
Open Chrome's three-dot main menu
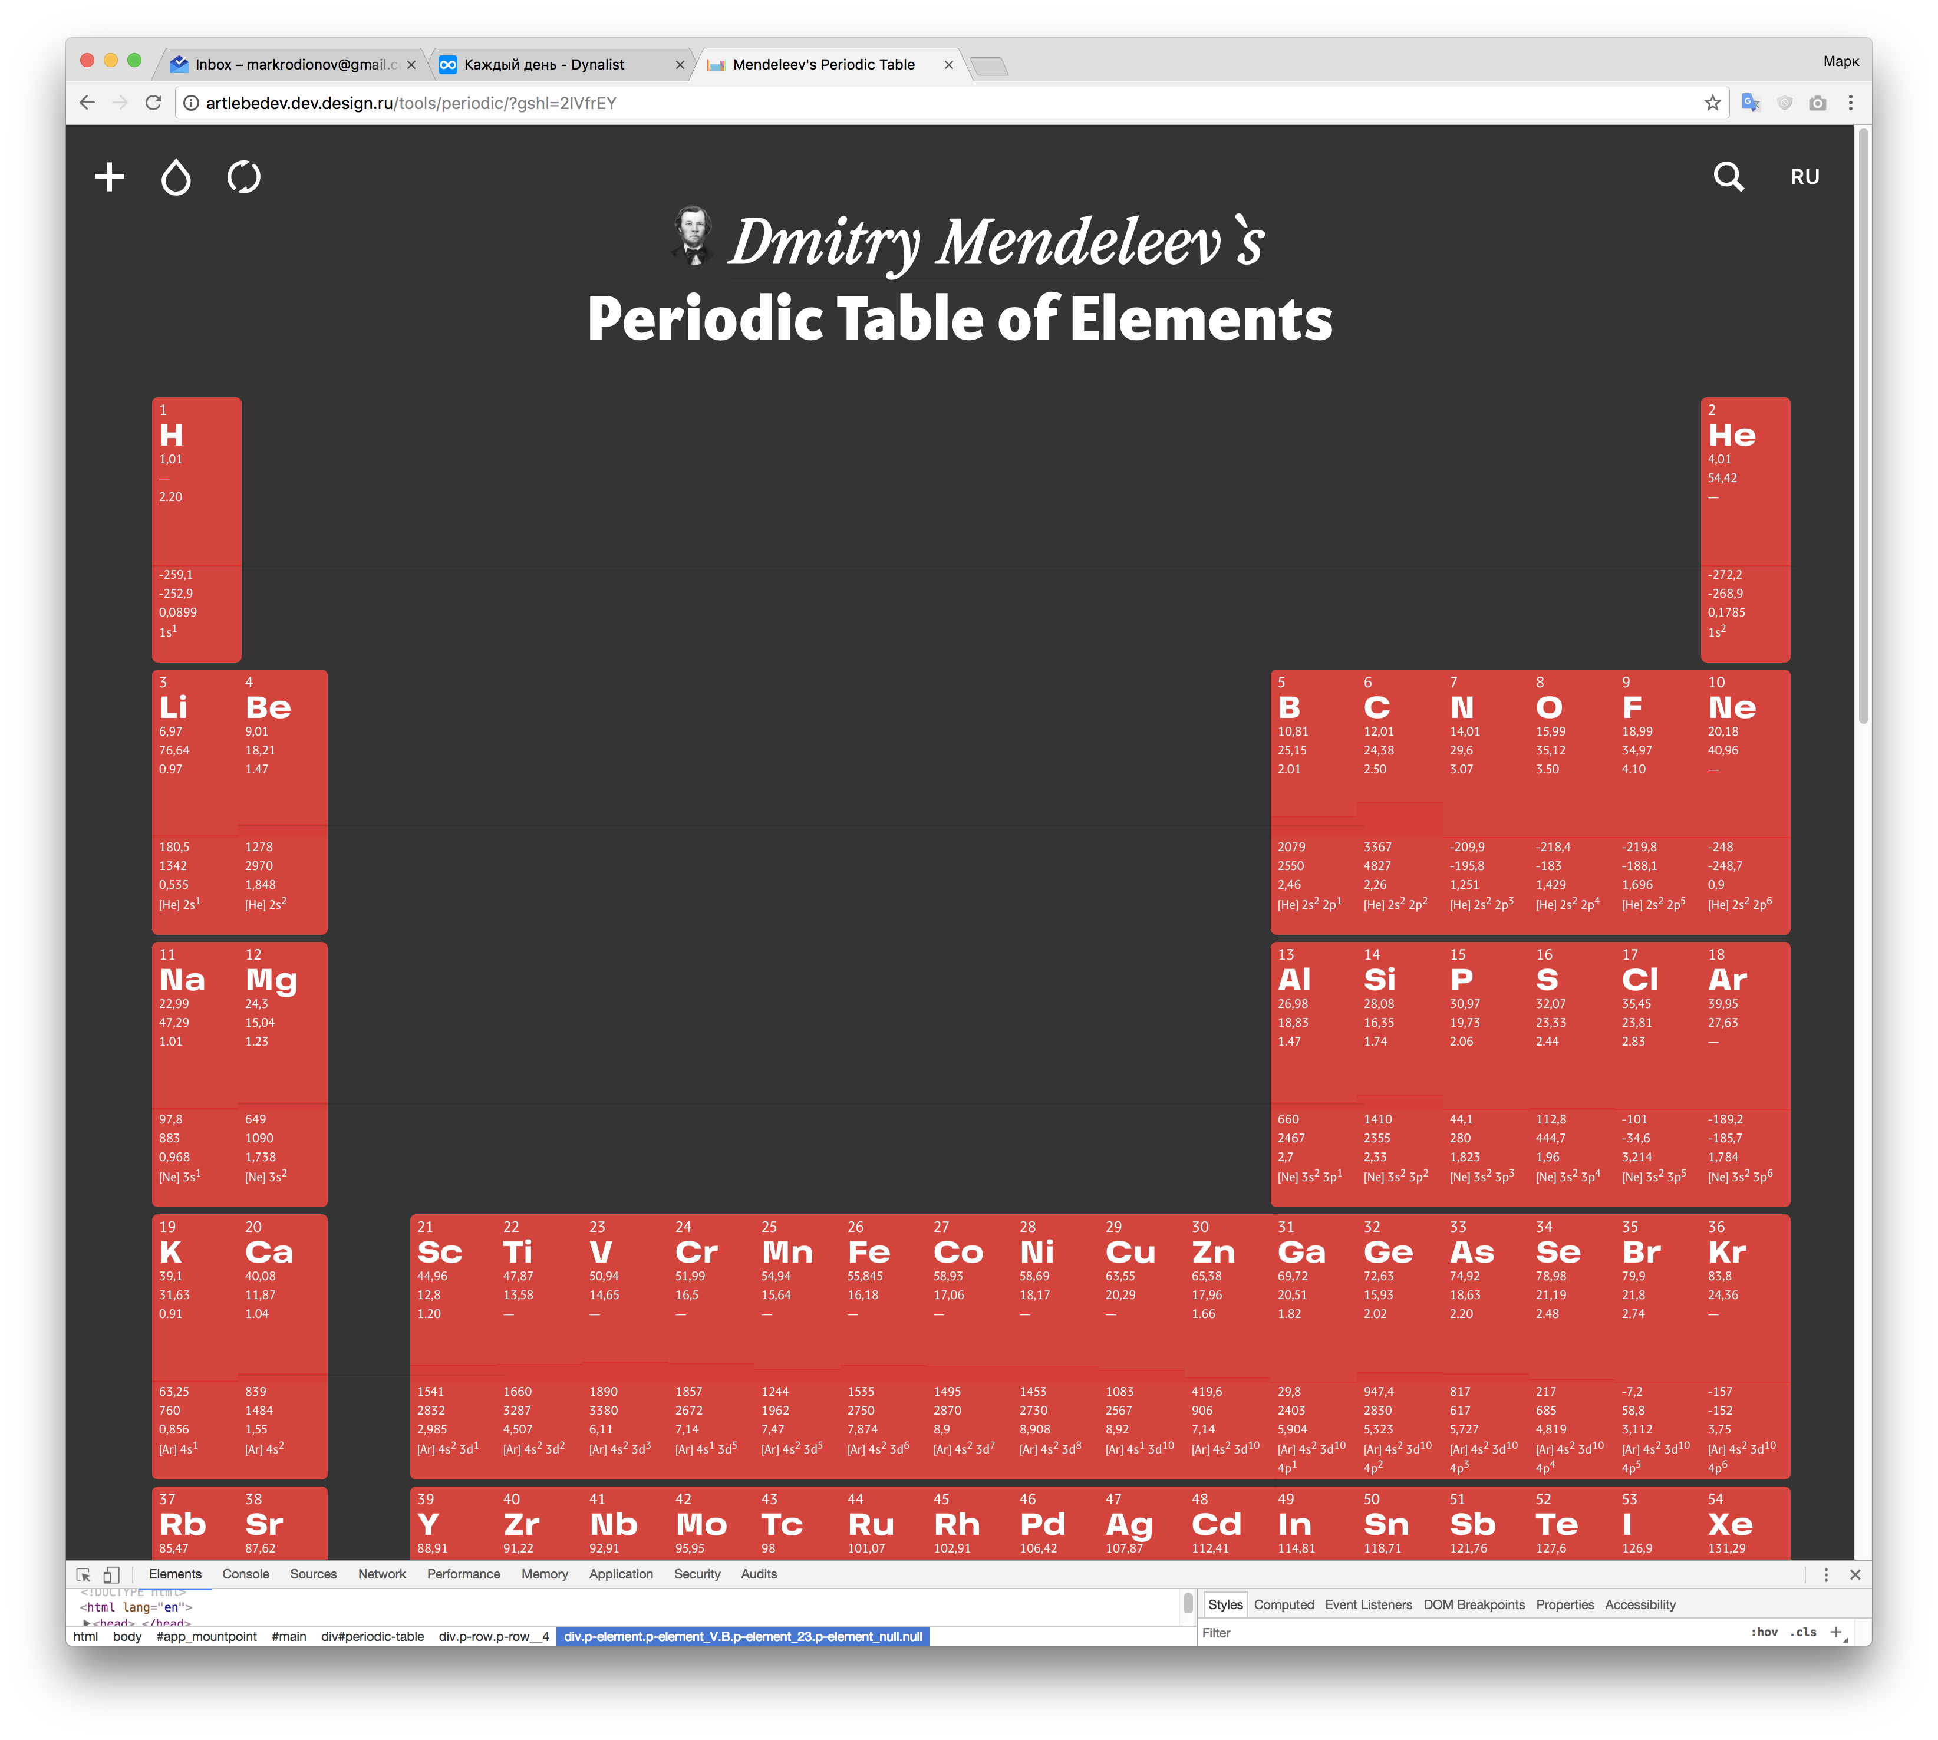tap(1850, 103)
